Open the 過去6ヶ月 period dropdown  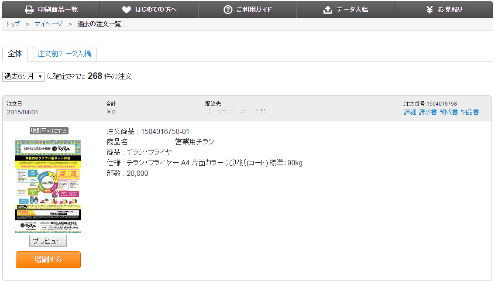[24, 76]
